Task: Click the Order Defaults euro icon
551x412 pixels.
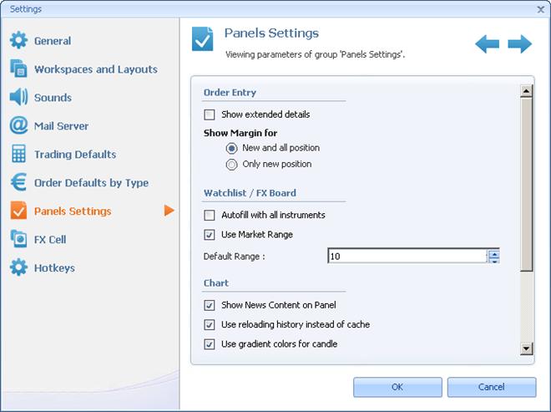Action: (18, 183)
